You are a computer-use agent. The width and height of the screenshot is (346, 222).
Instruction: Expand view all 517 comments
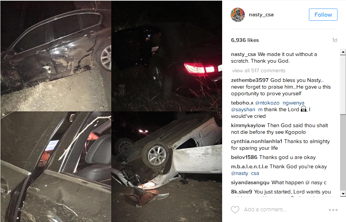point(258,70)
